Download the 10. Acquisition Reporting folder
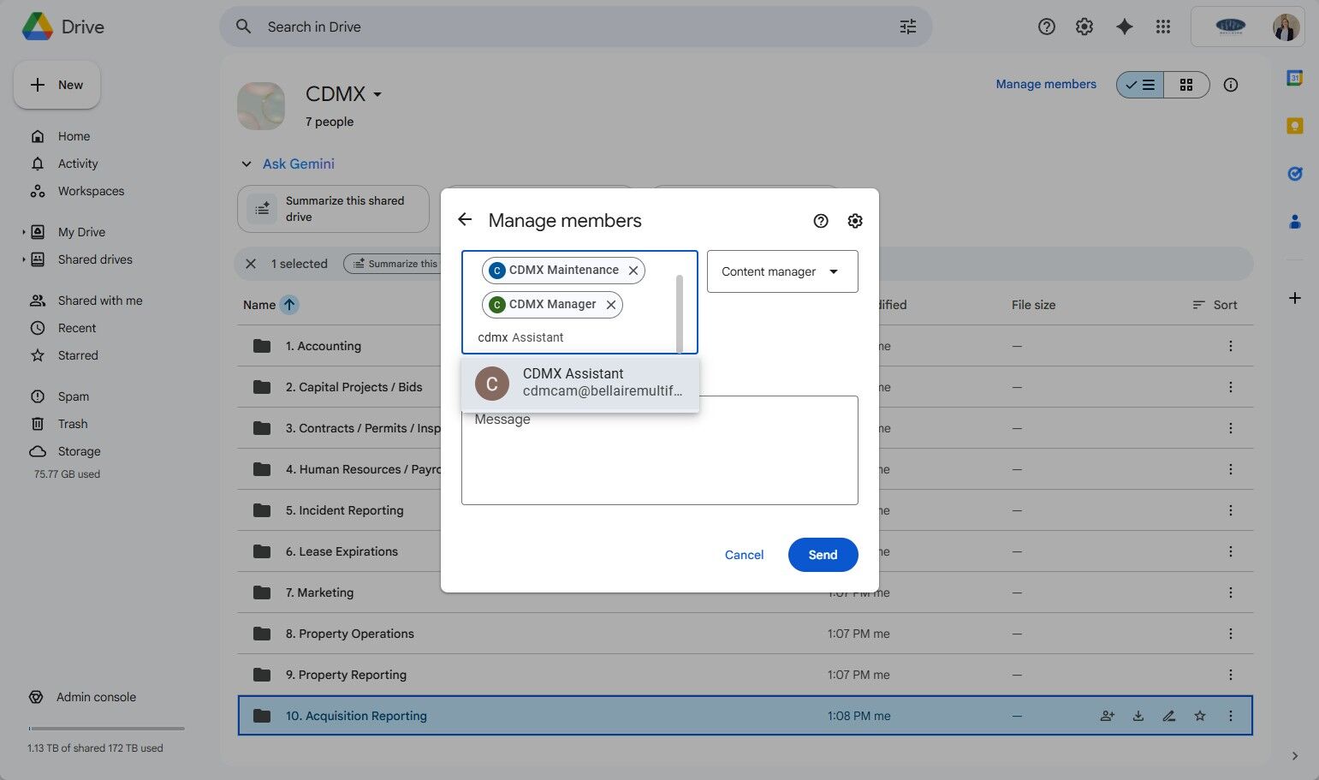This screenshot has height=780, width=1319. 1138,716
